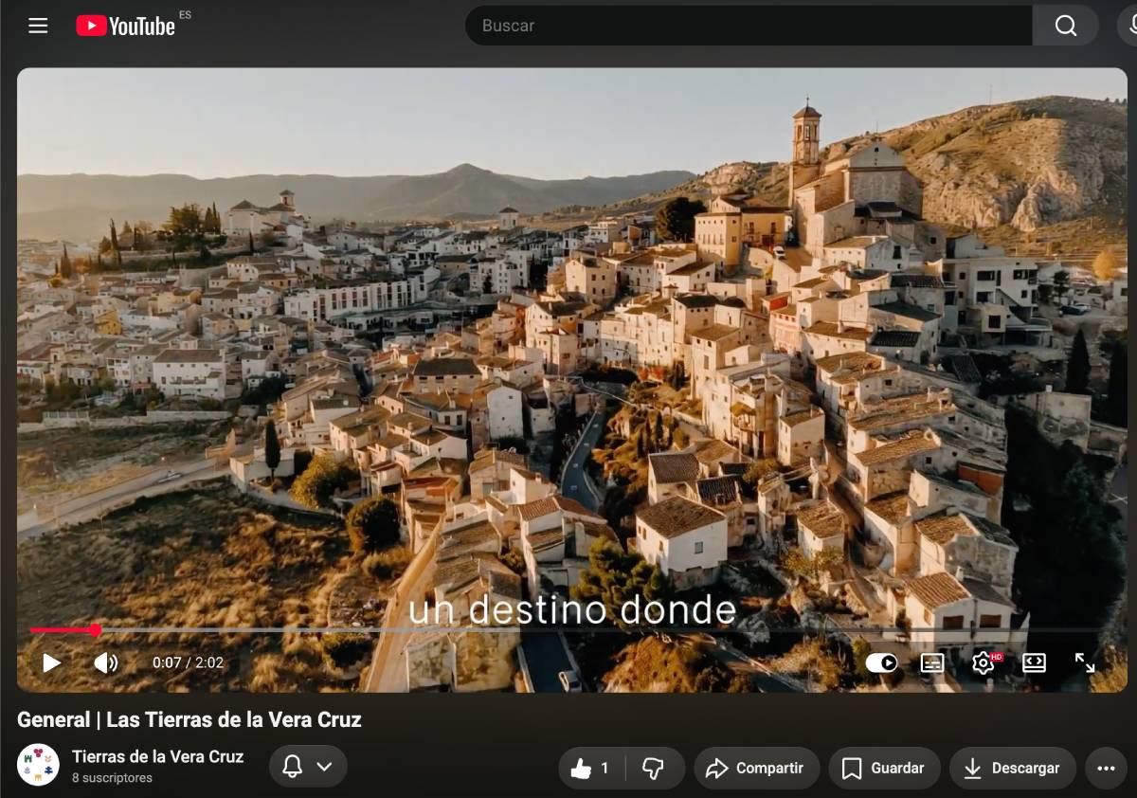Click the Guardar save button

click(x=884, y=768)
